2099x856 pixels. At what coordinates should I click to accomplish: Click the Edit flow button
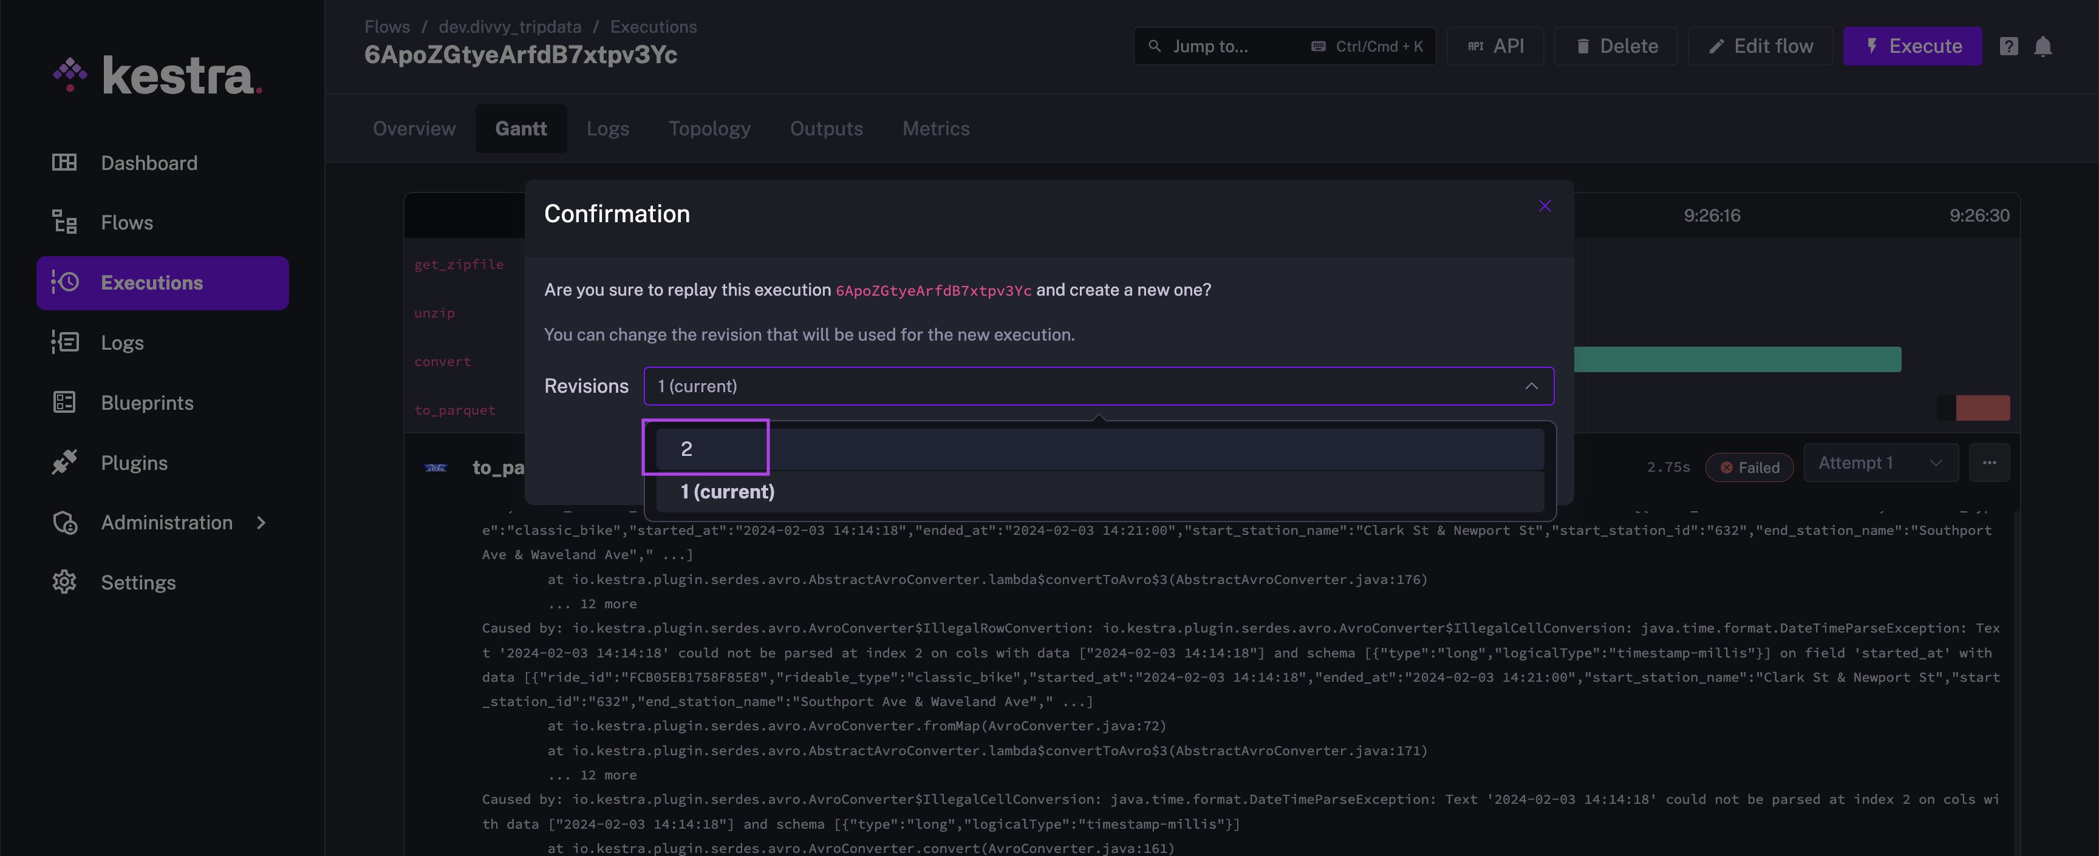1760,46
